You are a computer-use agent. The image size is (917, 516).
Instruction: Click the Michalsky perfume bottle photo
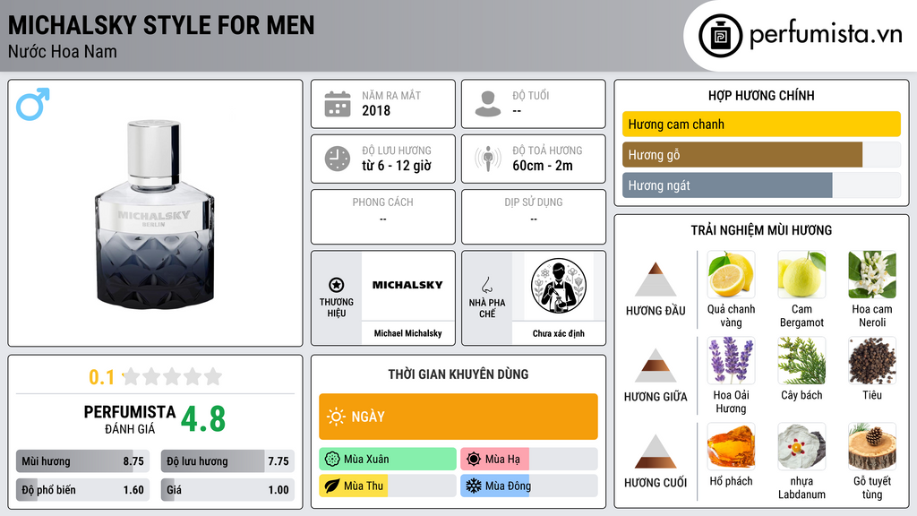pos(154,215)
